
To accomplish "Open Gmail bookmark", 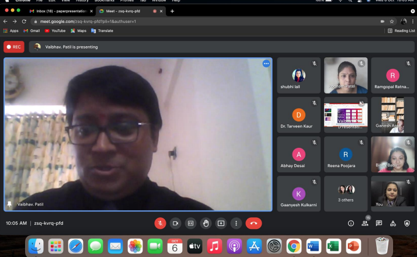I will [x=32, y=31].
